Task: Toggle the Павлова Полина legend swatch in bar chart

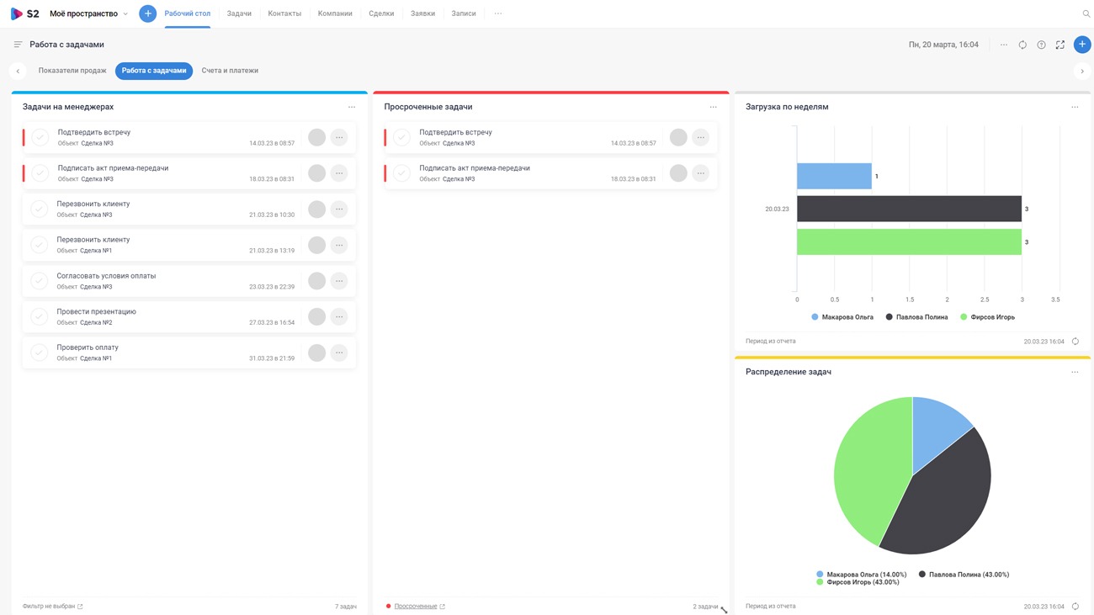Action: 890,317
